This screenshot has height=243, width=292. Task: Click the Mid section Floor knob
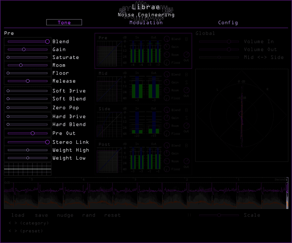(167, 98)
